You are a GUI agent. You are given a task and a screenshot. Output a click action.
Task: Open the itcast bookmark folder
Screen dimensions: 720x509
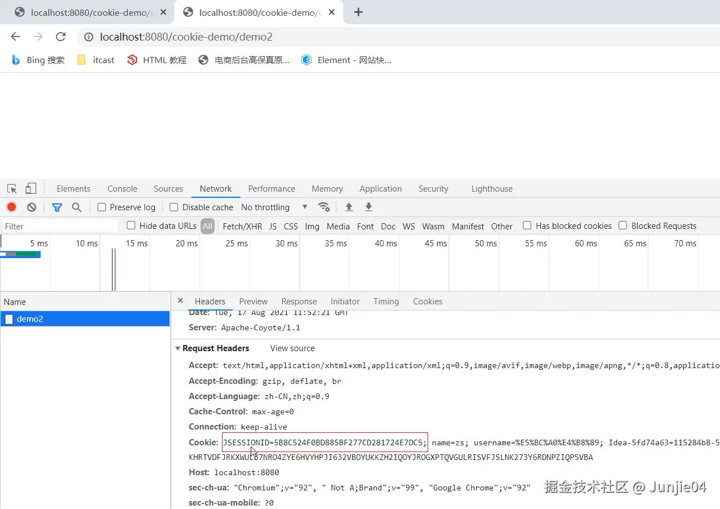pyautogui.click(x=96, y=60)
